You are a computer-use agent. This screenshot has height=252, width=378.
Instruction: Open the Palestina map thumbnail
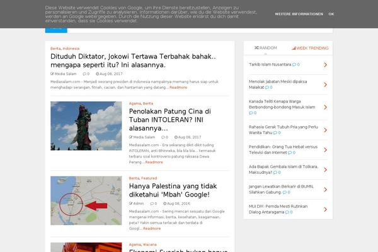click(x=86, y=200)
